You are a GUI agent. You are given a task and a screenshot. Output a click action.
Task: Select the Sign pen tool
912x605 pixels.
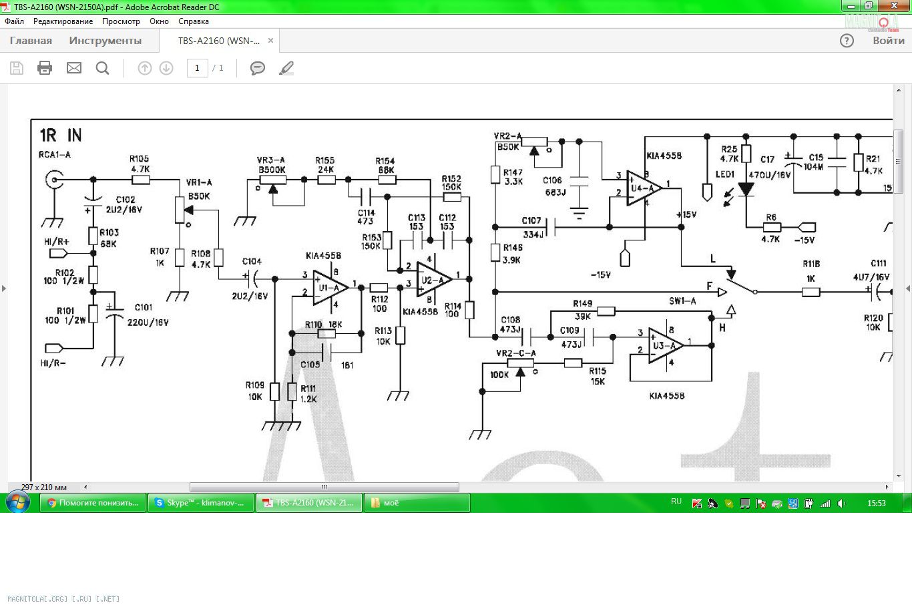[x=286, y=68]
